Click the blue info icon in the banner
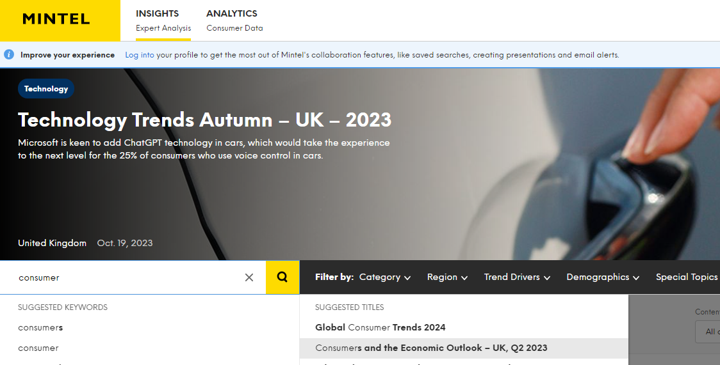Screen dimensions: 720x365 (9, 55)
